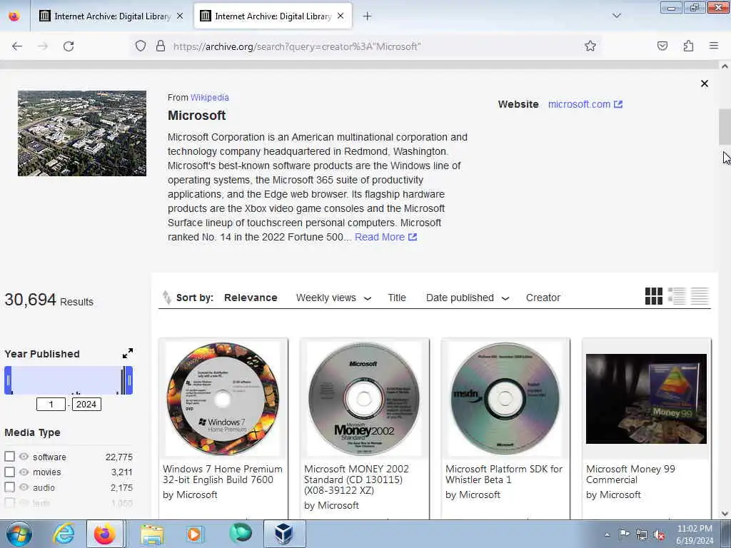Open Windows 7 Home Premium title link
731x548 pixels.
click(x=223, y=475)
